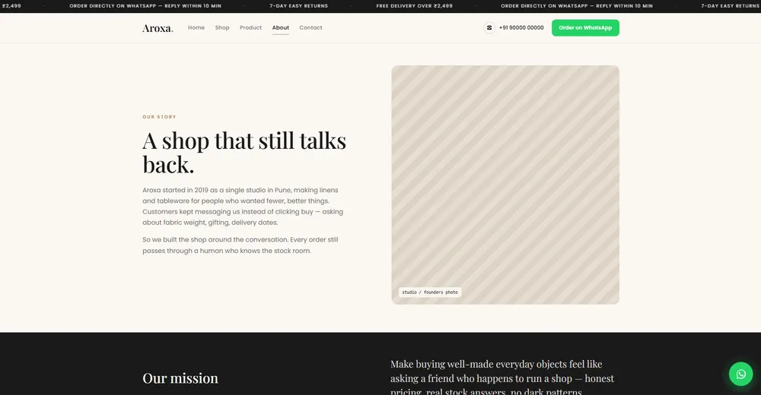The height and width of the screenshot is (395, 761).
Task: Click the paragraph starting Aroxa started in 2019
Action: point(243,206)
